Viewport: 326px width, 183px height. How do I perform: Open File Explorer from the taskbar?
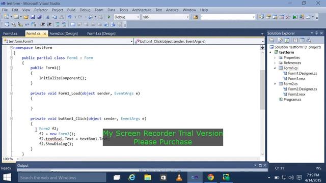click(x=147, y=177)
